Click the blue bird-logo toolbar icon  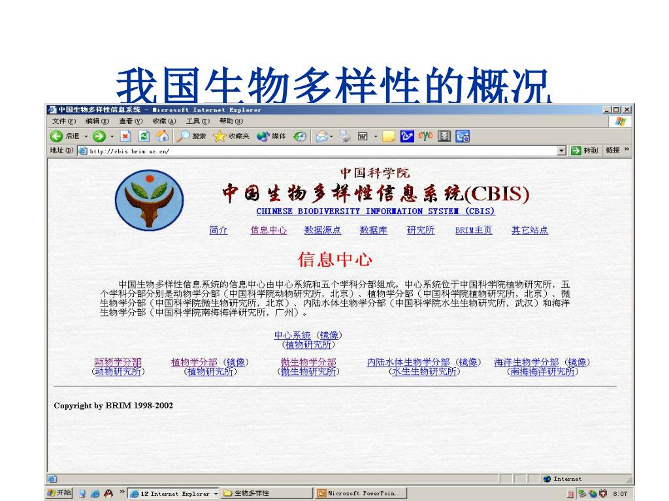pyautogui.click(x=407, y=136)
